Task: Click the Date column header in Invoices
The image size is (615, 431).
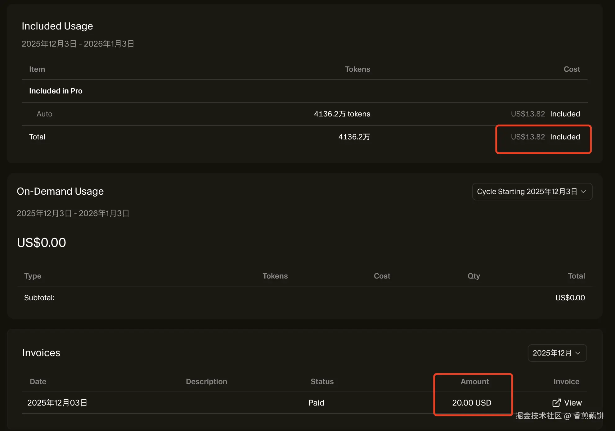Action: pyautogui.click(x=38, y=382)
